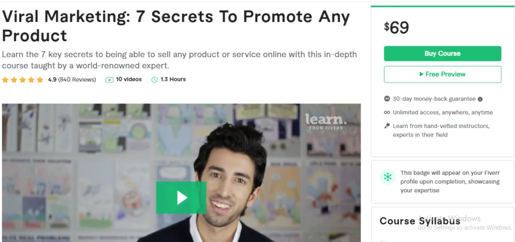Image resolution: width=515 pixels, height=242 pixels.
Task: Click the clock duration icon
Action: click(x=154, y=80)
